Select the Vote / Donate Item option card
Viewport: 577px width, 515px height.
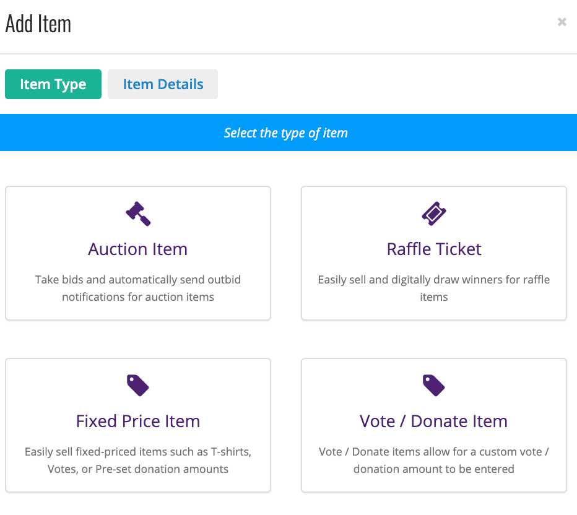point(434,425)
